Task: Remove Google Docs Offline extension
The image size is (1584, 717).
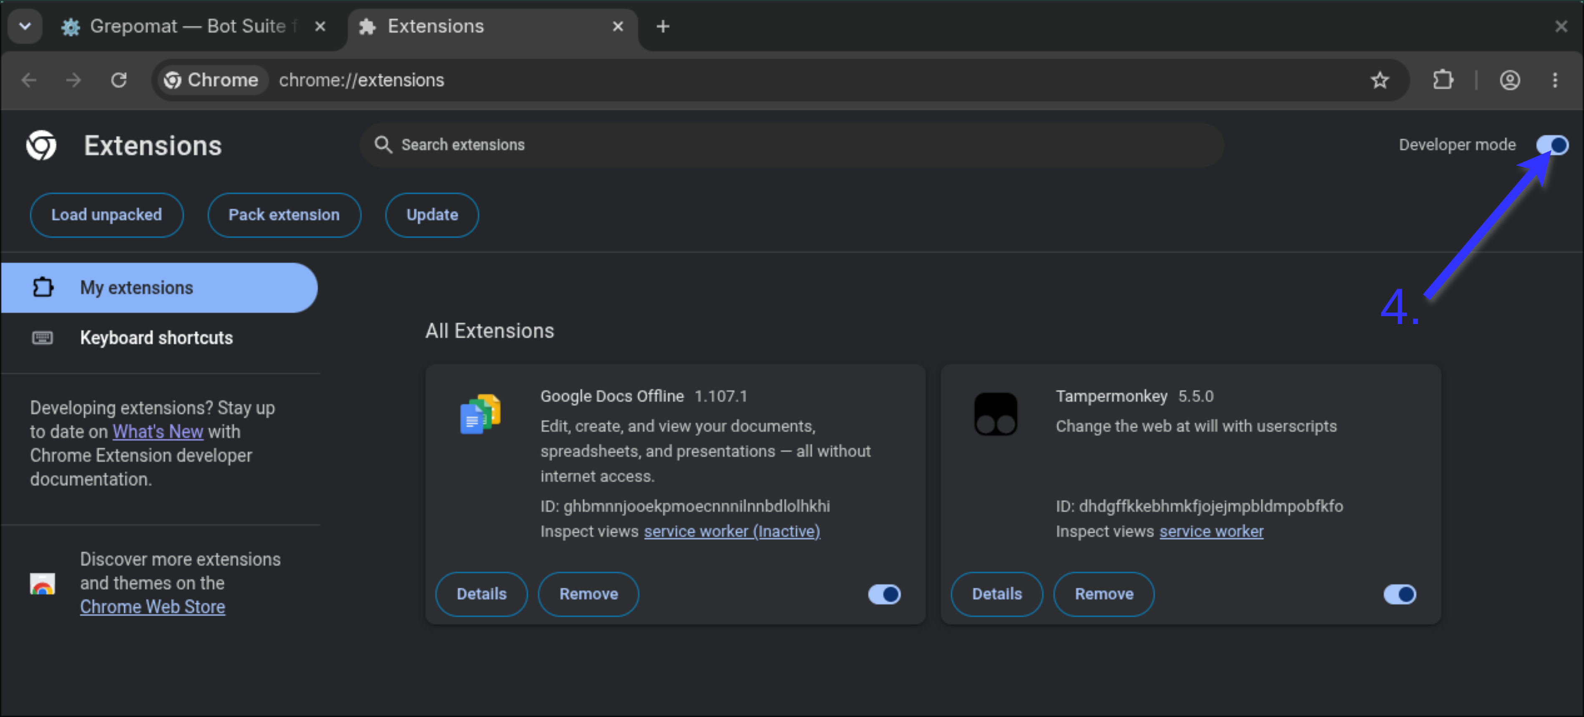Action: coord(588,594)
